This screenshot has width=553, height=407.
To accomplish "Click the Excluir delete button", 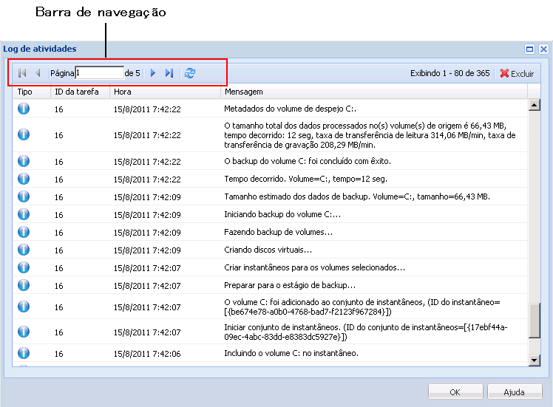I will click(x=516, y=74).
